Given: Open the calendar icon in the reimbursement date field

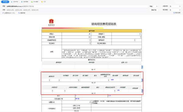Looking at the screenshot, I should pyautogui.click(x=89, y=37).
